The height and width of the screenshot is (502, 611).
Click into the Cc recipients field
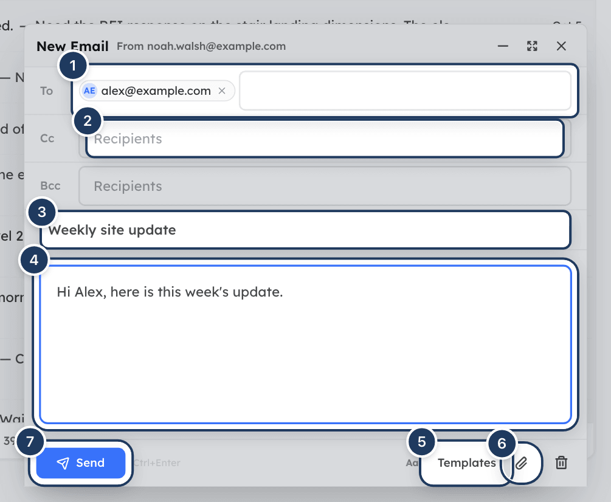[x=325, y=139]
